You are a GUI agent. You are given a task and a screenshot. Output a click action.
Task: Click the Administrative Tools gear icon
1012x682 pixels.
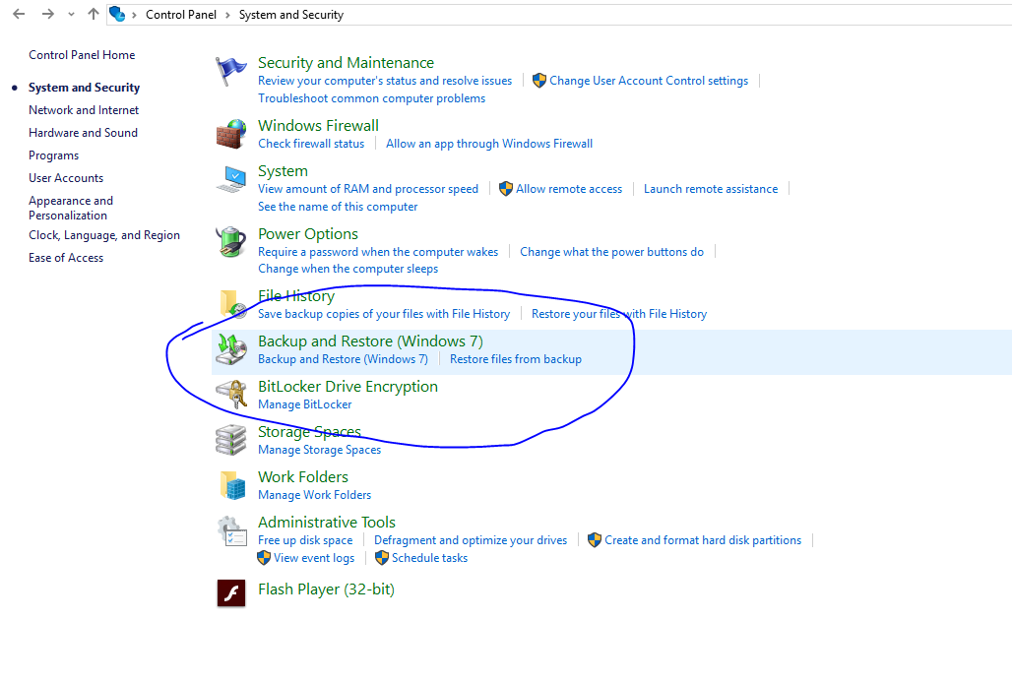tap(231, 531)
